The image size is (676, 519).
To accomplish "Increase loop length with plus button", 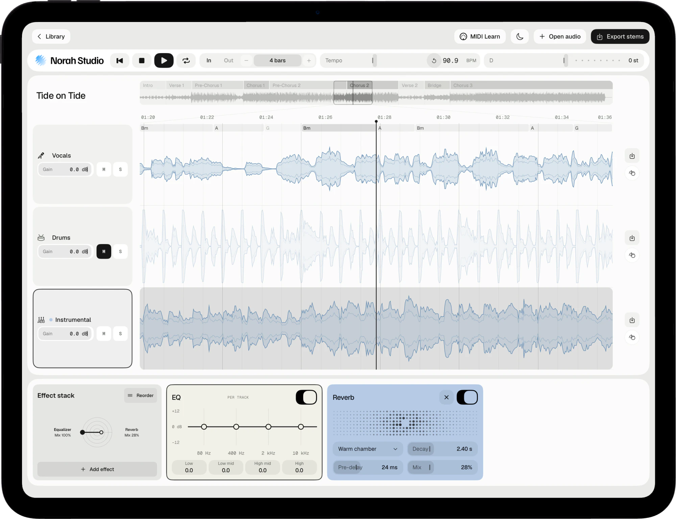I will [309, 60].
